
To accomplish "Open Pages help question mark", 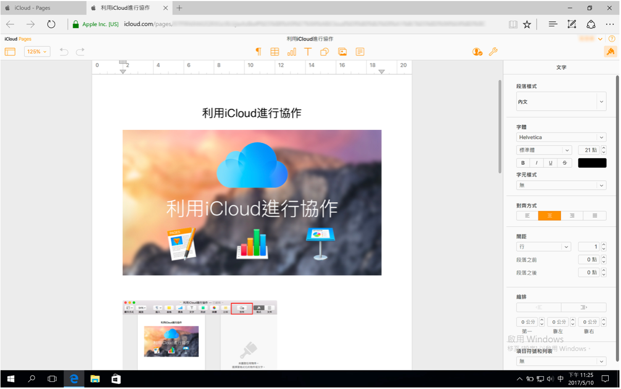I will click(612, 39).
